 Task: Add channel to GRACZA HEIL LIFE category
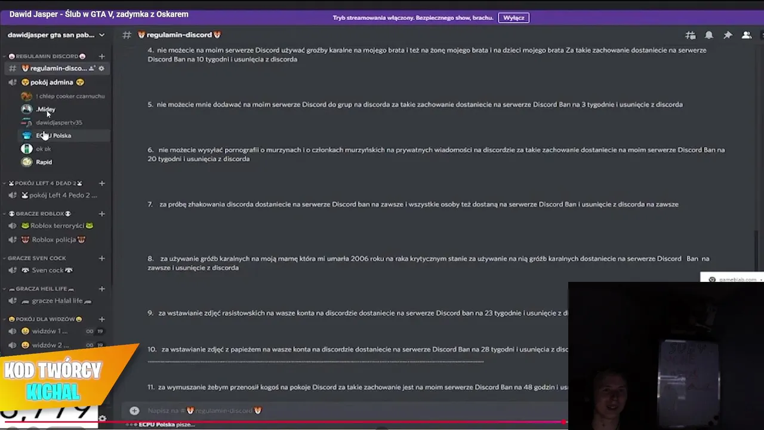click(x=101, y=289)
